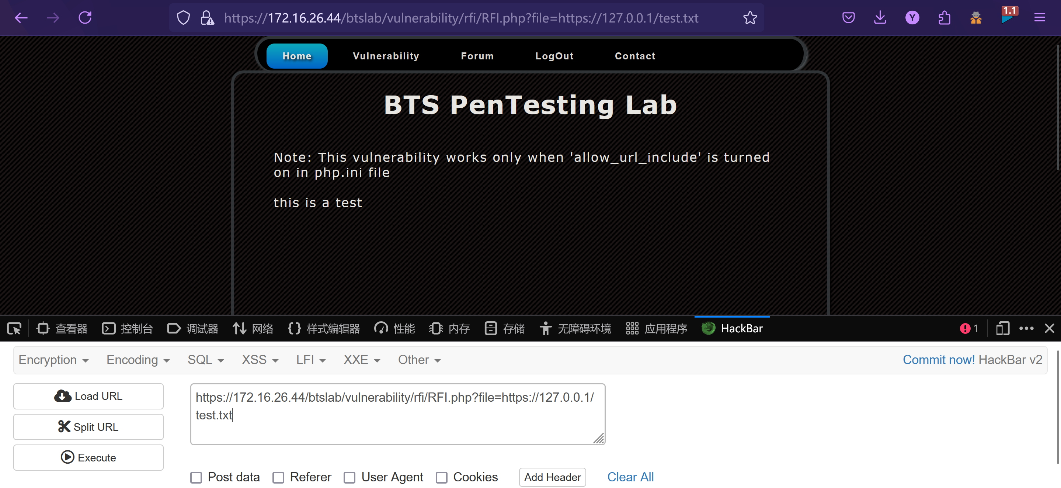Click the browser reload icon
This screenshot has height=488, width=1061.
[x=85, y=18]
